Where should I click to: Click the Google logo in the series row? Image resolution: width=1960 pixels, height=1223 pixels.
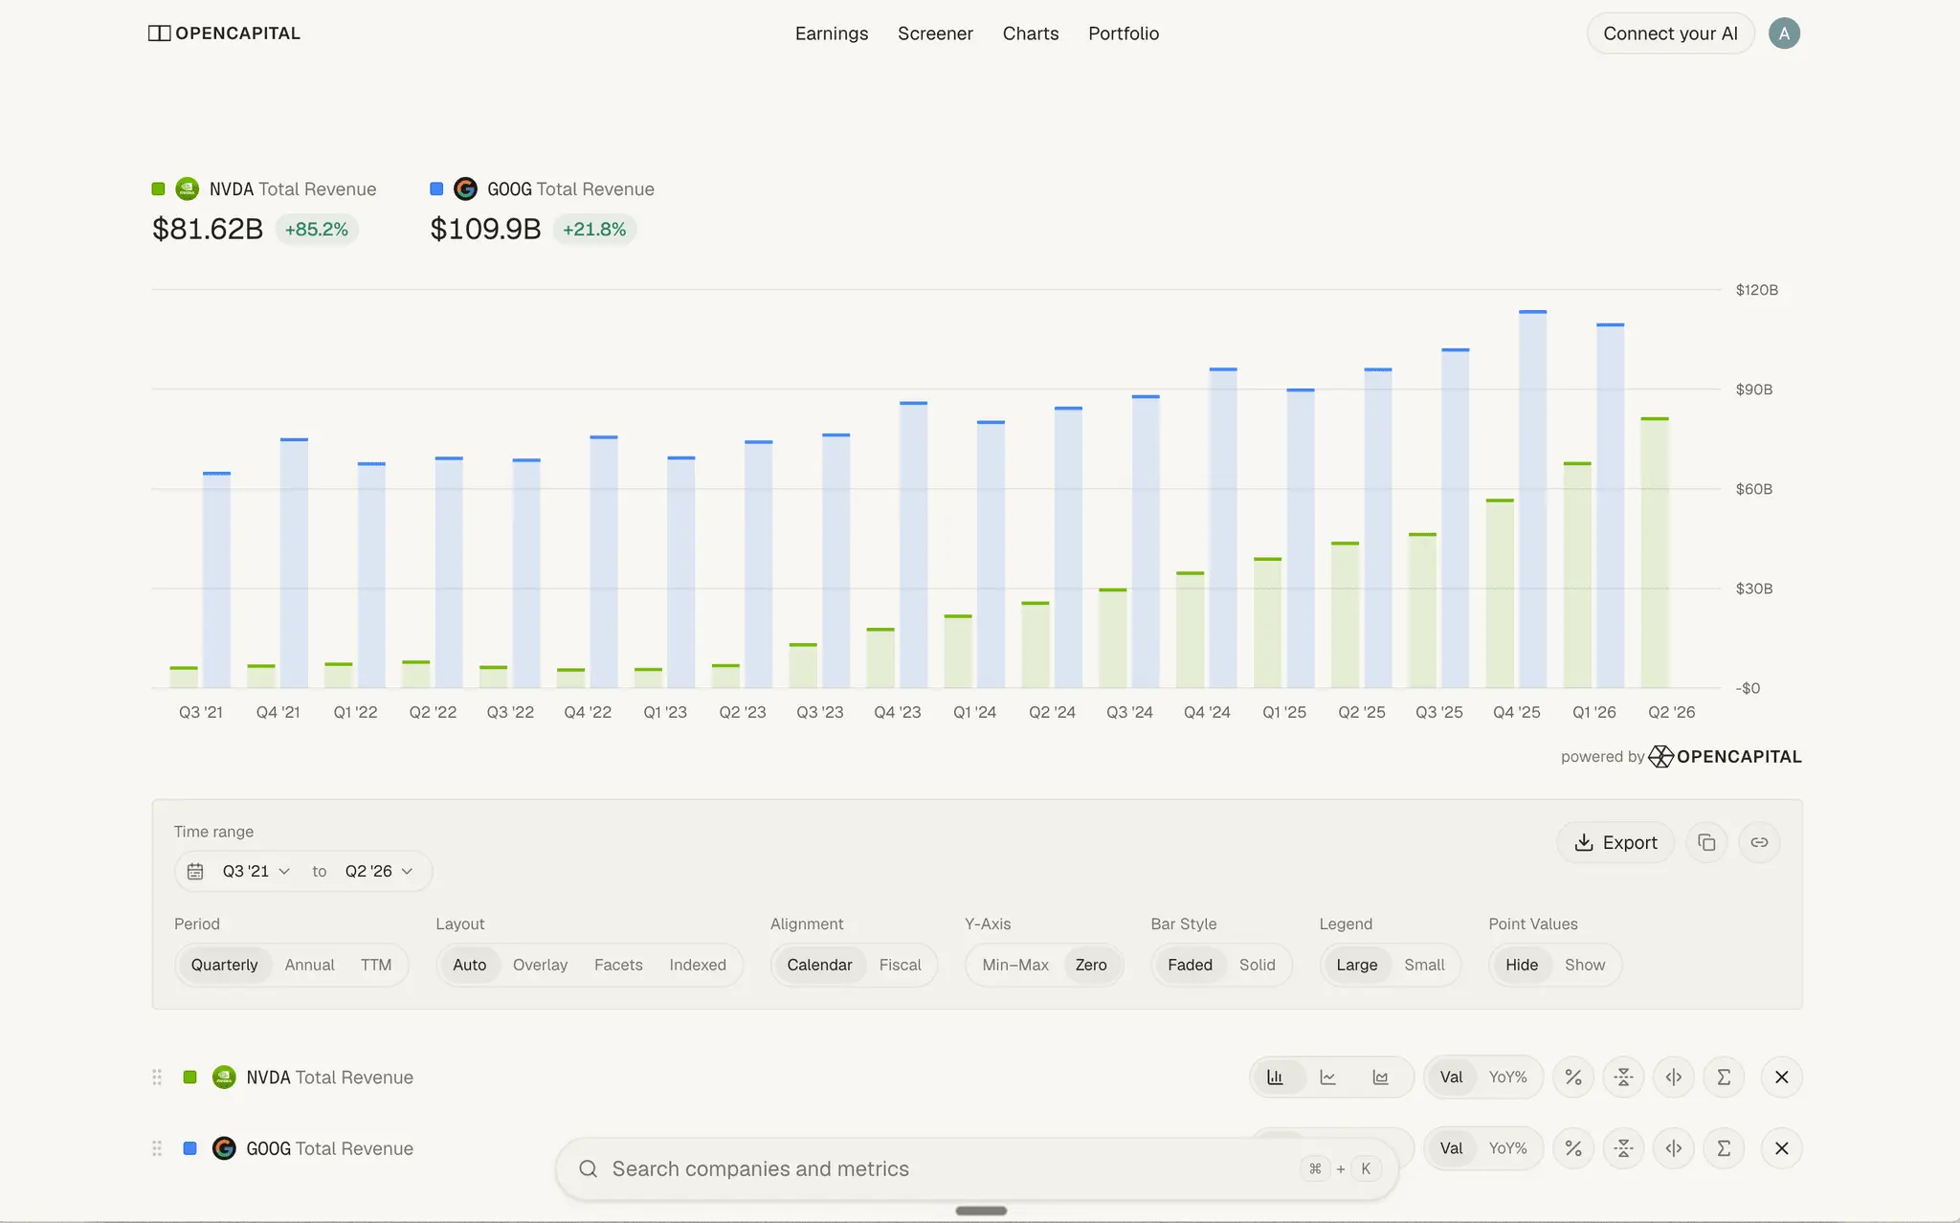pos(224,1147)
